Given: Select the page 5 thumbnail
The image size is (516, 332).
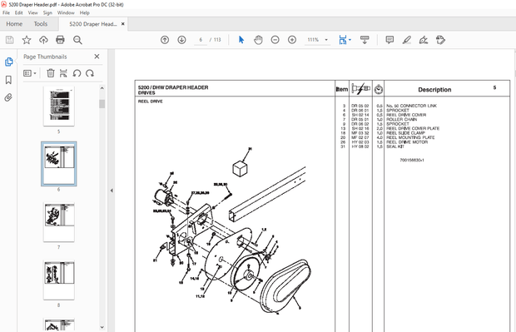Looking at the screenshot, I should [x=59, y=106].
